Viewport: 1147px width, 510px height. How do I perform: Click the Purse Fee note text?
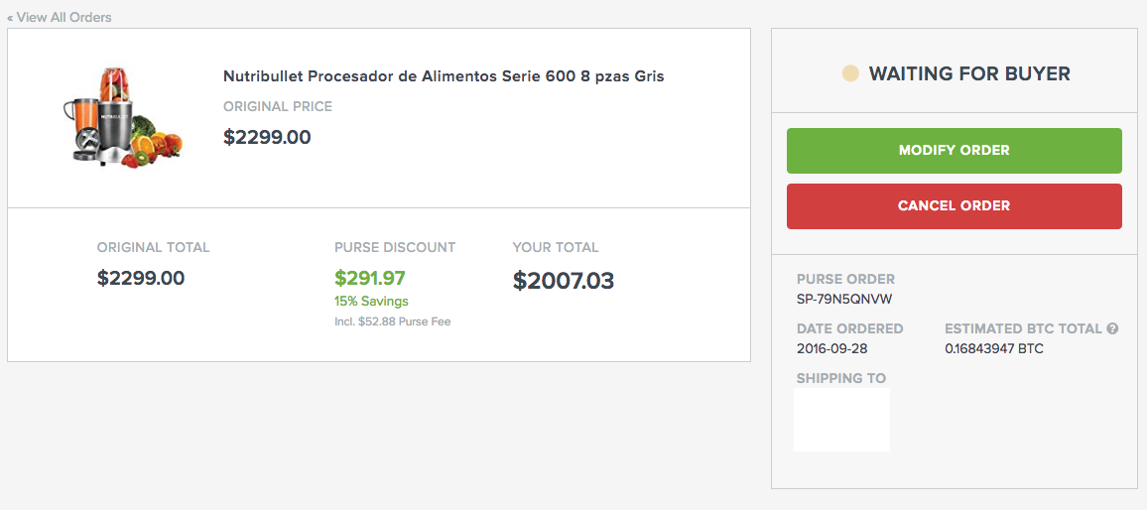coord(393,321)
